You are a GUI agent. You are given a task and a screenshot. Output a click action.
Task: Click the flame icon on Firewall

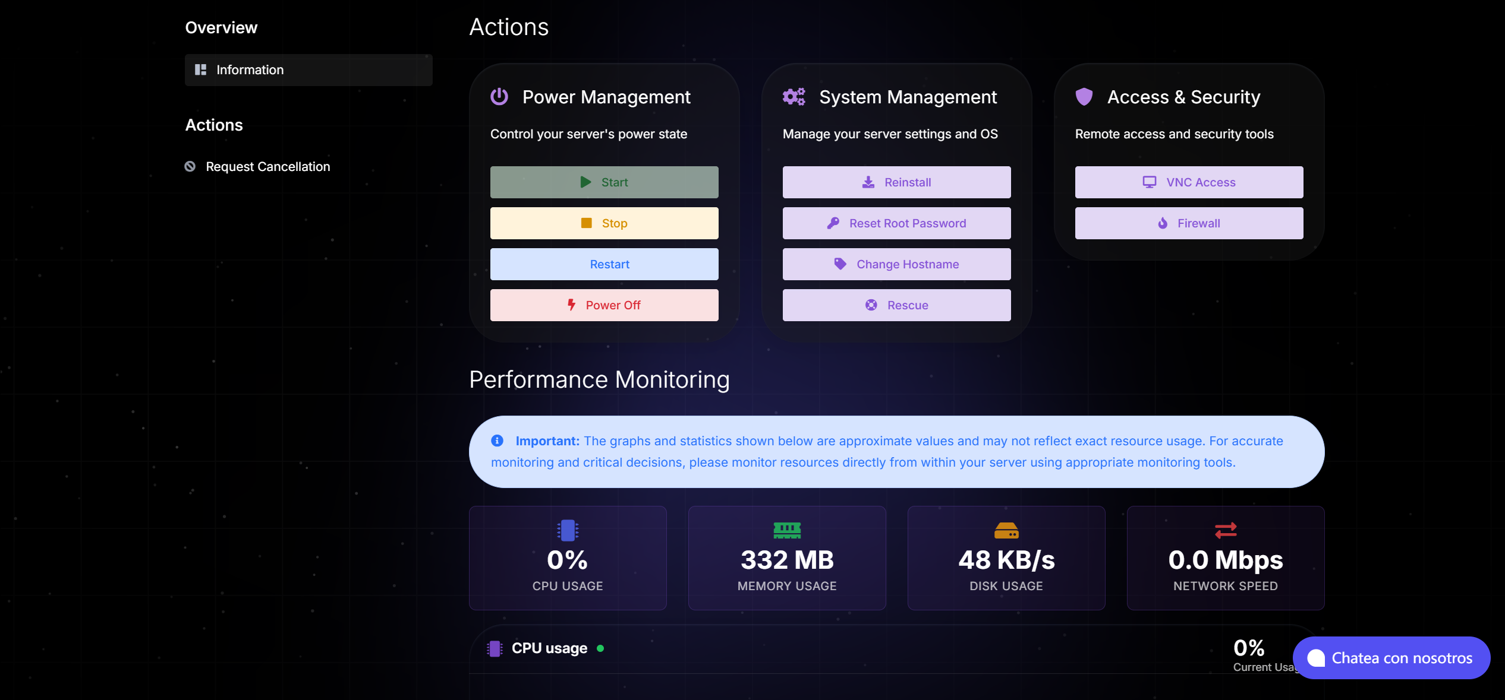click(1163, 223)
